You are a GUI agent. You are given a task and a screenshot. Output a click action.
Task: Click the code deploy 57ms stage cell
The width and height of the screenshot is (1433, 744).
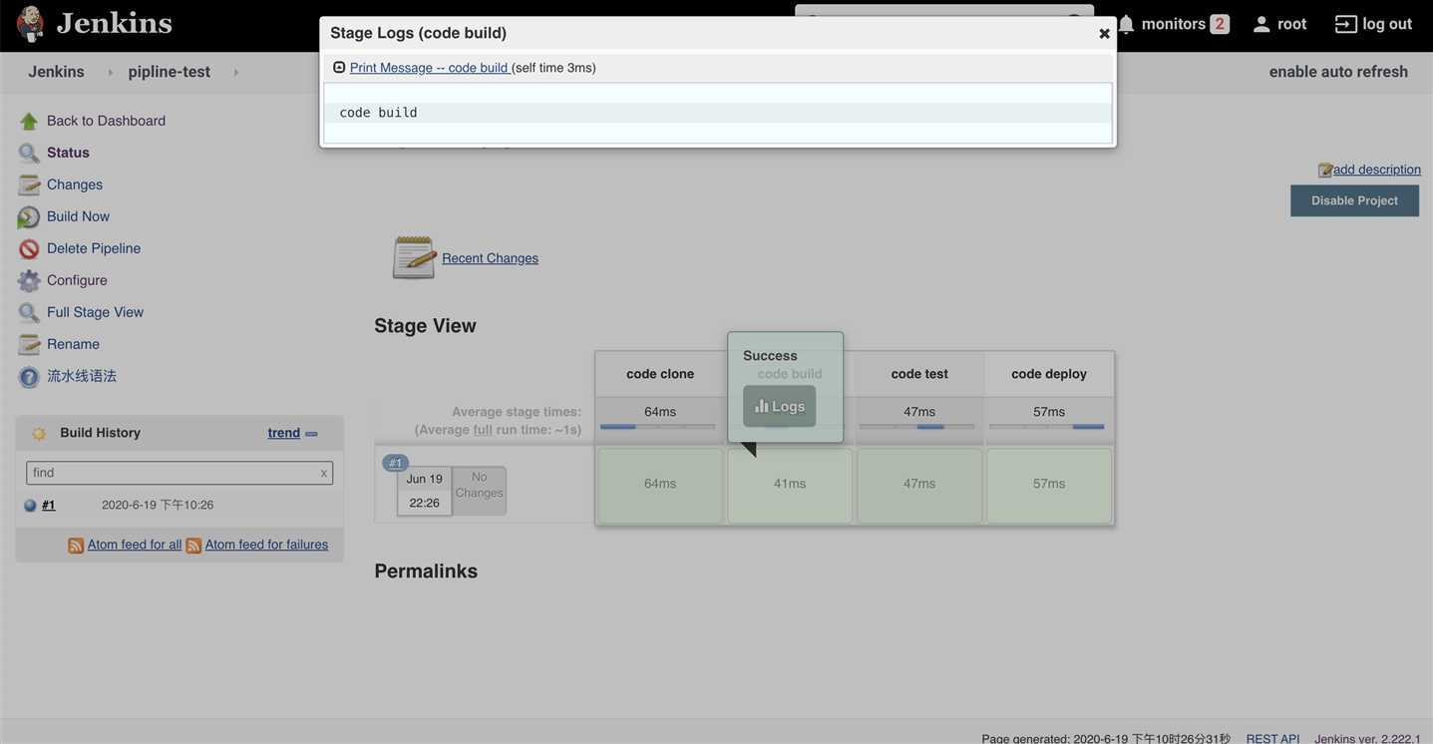1049,486
